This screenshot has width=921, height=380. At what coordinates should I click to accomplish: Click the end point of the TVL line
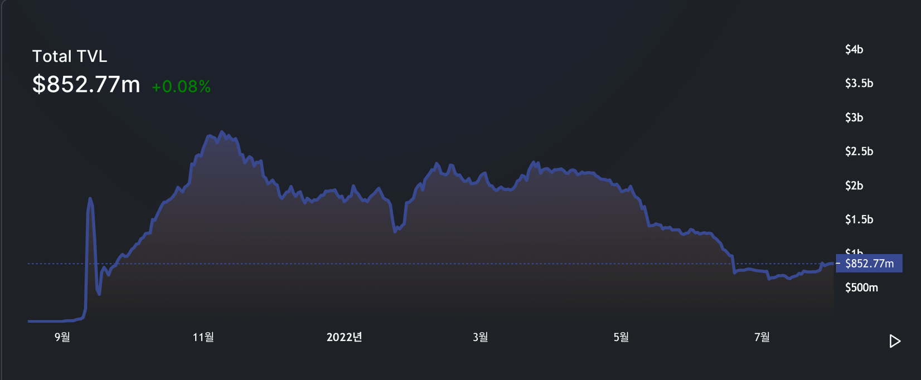833,263
